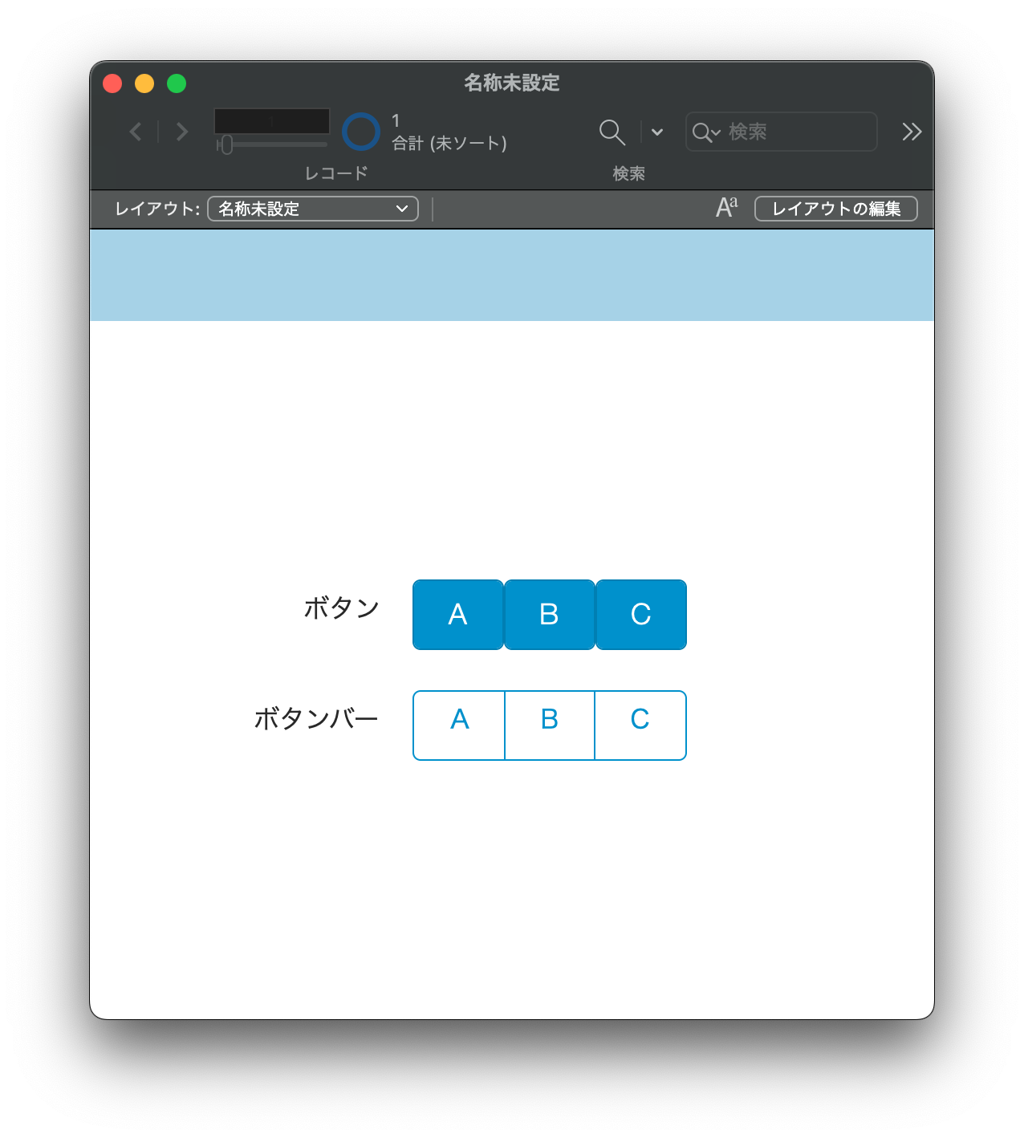
Task: Select segment B of the button bar
Action: tap(550, 725)
